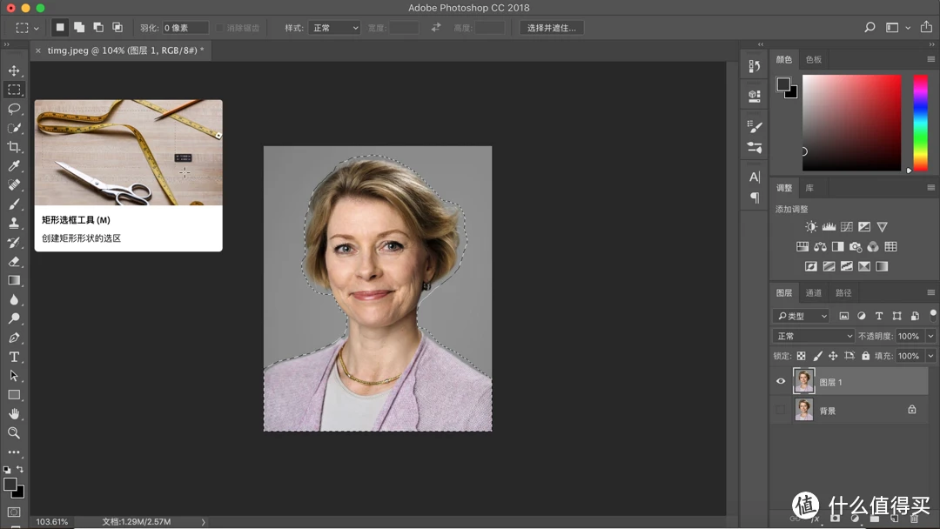The image size is (940, 529).
Task: Select the Blur tool
Action: point(14,299)
